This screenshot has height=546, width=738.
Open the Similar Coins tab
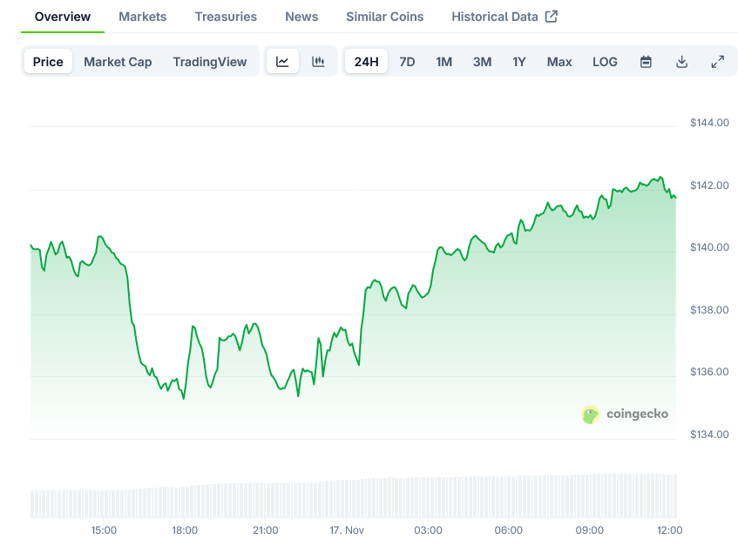[x=384, y=16]
